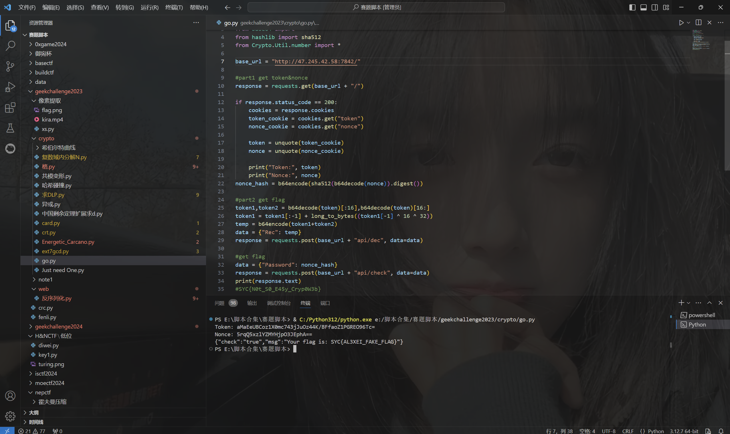Open the Manage gear settings icon

tap(10, 416)
